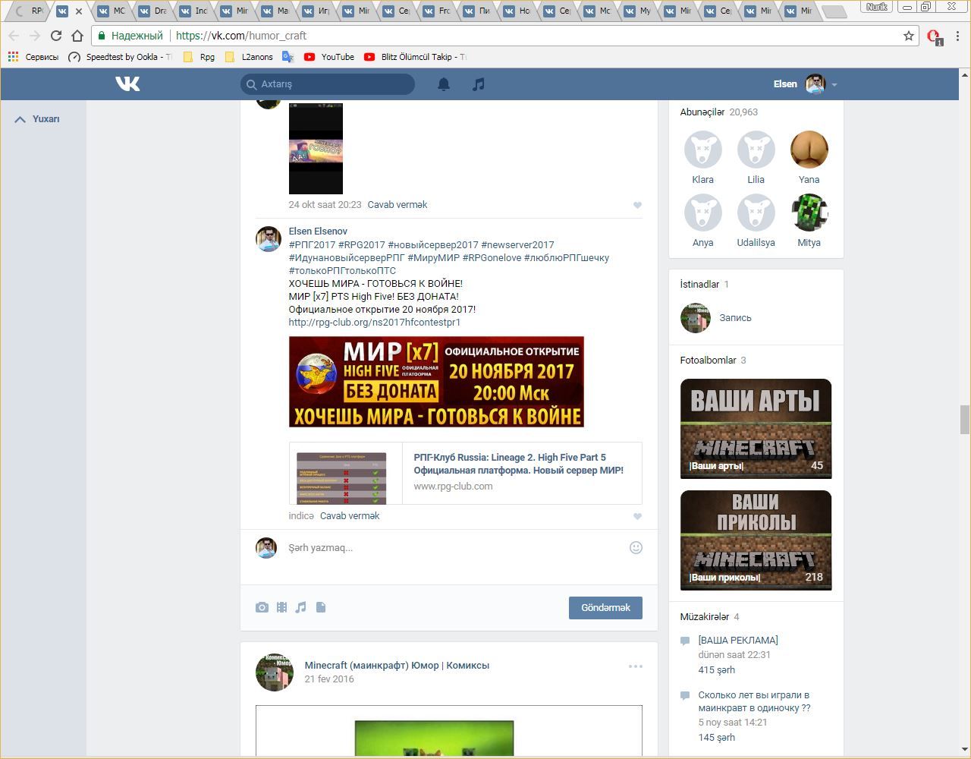This screenshot has width=971, height=759.
Task: Open Elsen Elsenov profile name link
Action: pos(318,231)
